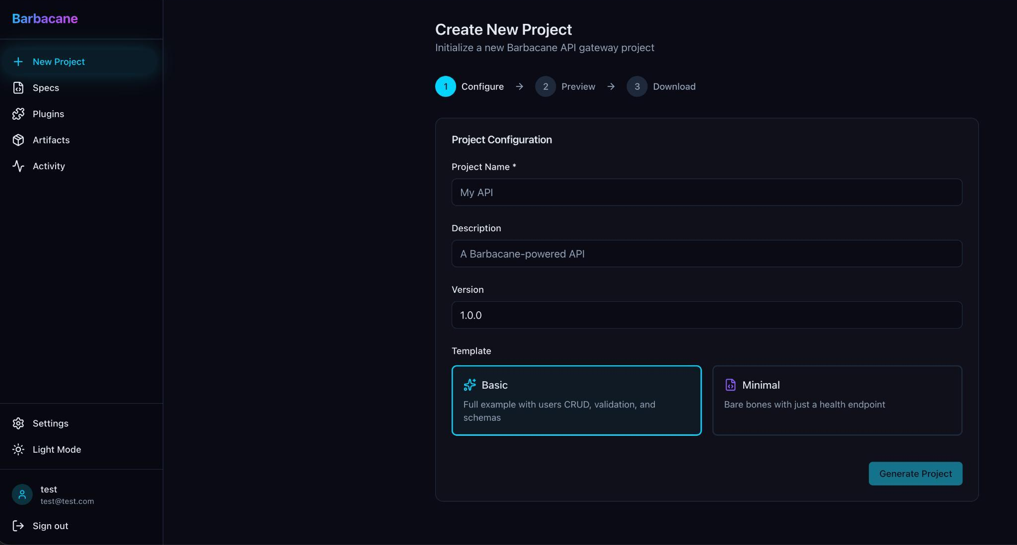Click the user avatar icon for test
The height and width of the screenshot is (545, 1017).
[21, 494]
